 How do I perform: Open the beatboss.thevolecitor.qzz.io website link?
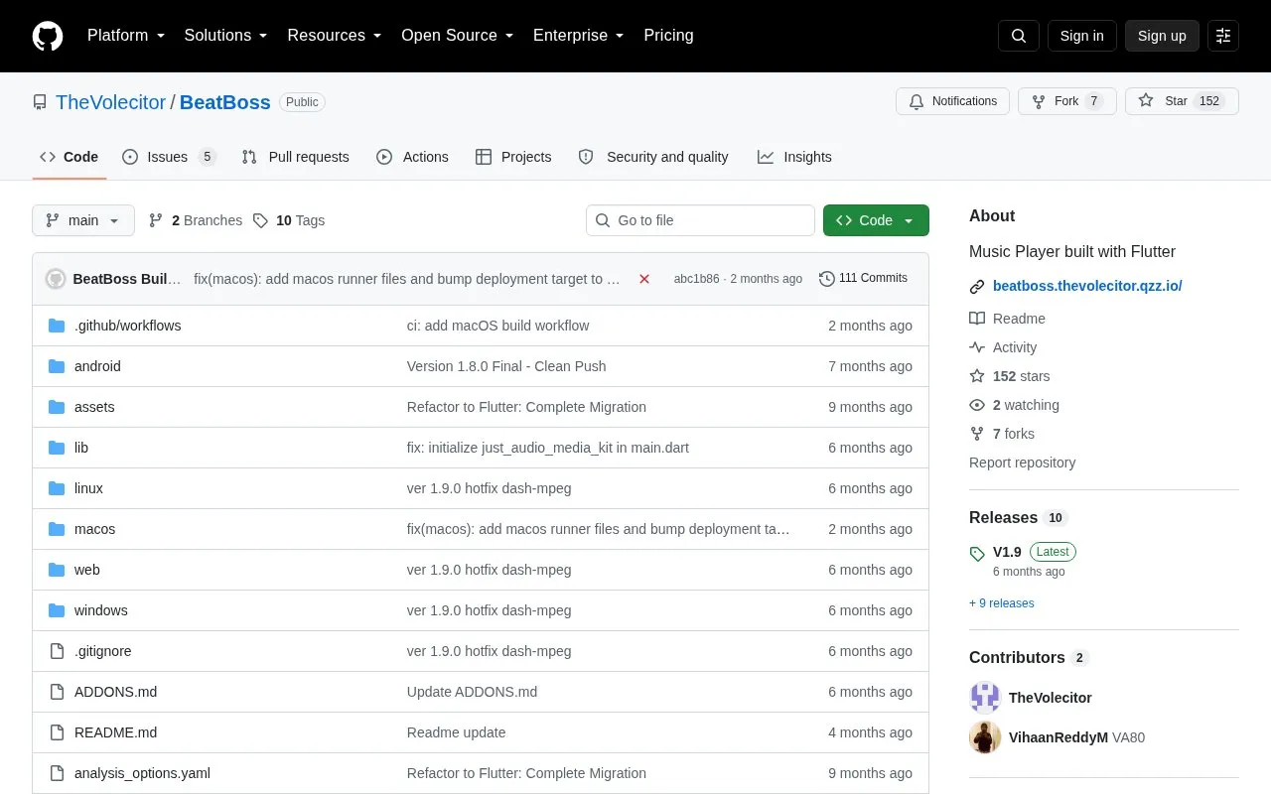(x=1087, y=286)
